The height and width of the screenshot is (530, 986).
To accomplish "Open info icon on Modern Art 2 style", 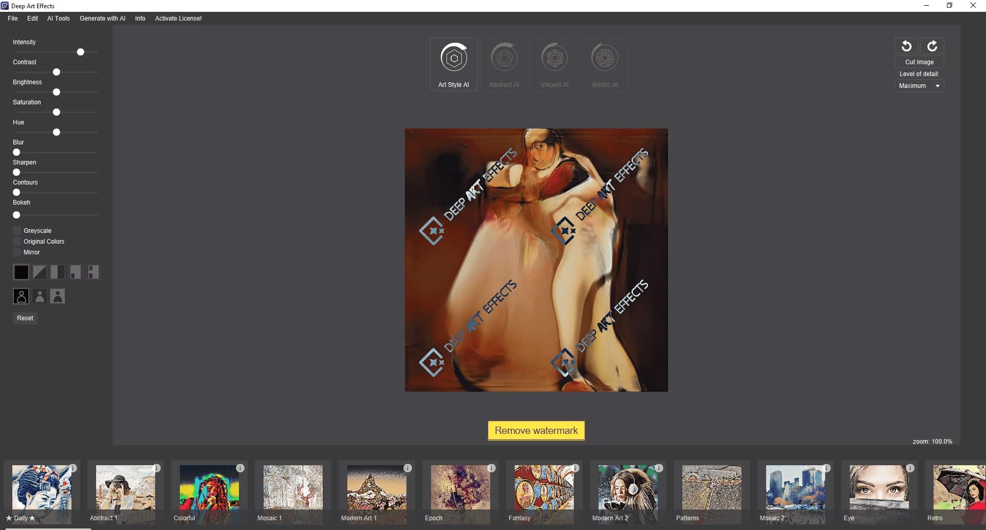I will 659,468.
